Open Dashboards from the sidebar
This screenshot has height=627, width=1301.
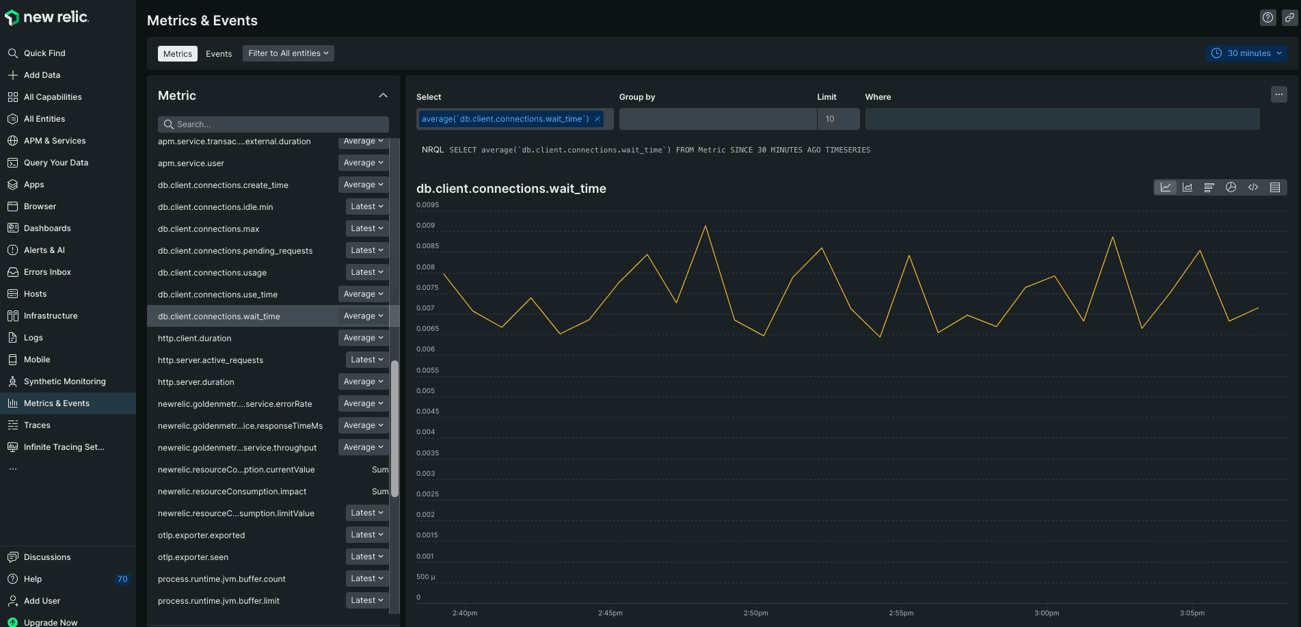(x=47, y=228)
